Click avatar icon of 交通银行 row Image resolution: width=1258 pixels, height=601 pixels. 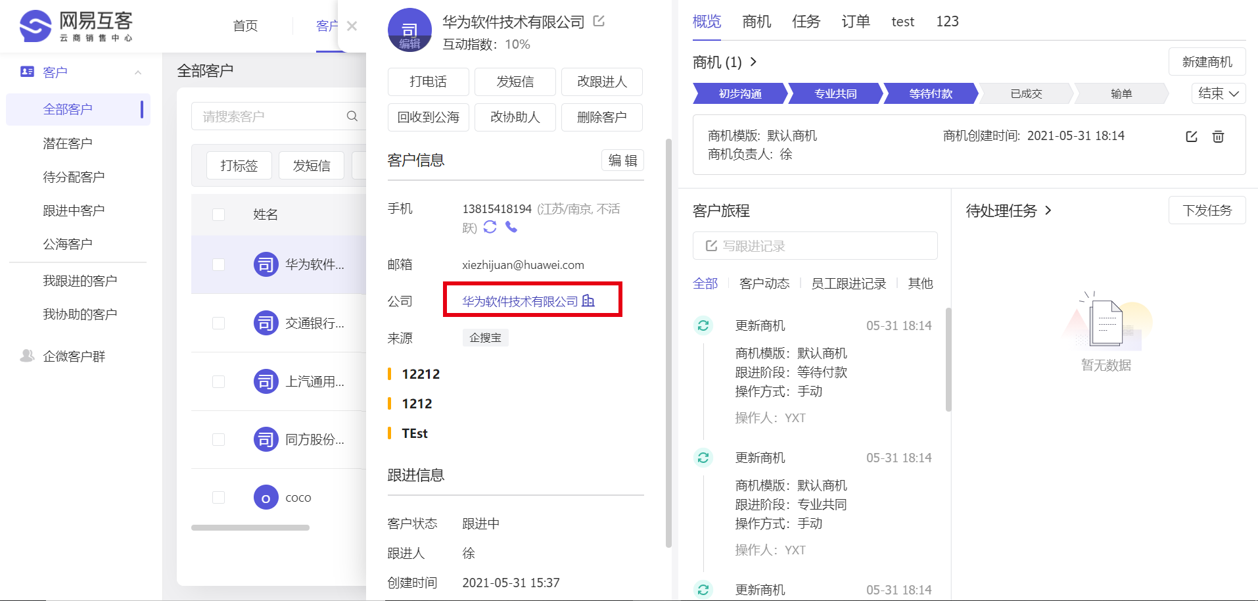click(x=266, y=323)
